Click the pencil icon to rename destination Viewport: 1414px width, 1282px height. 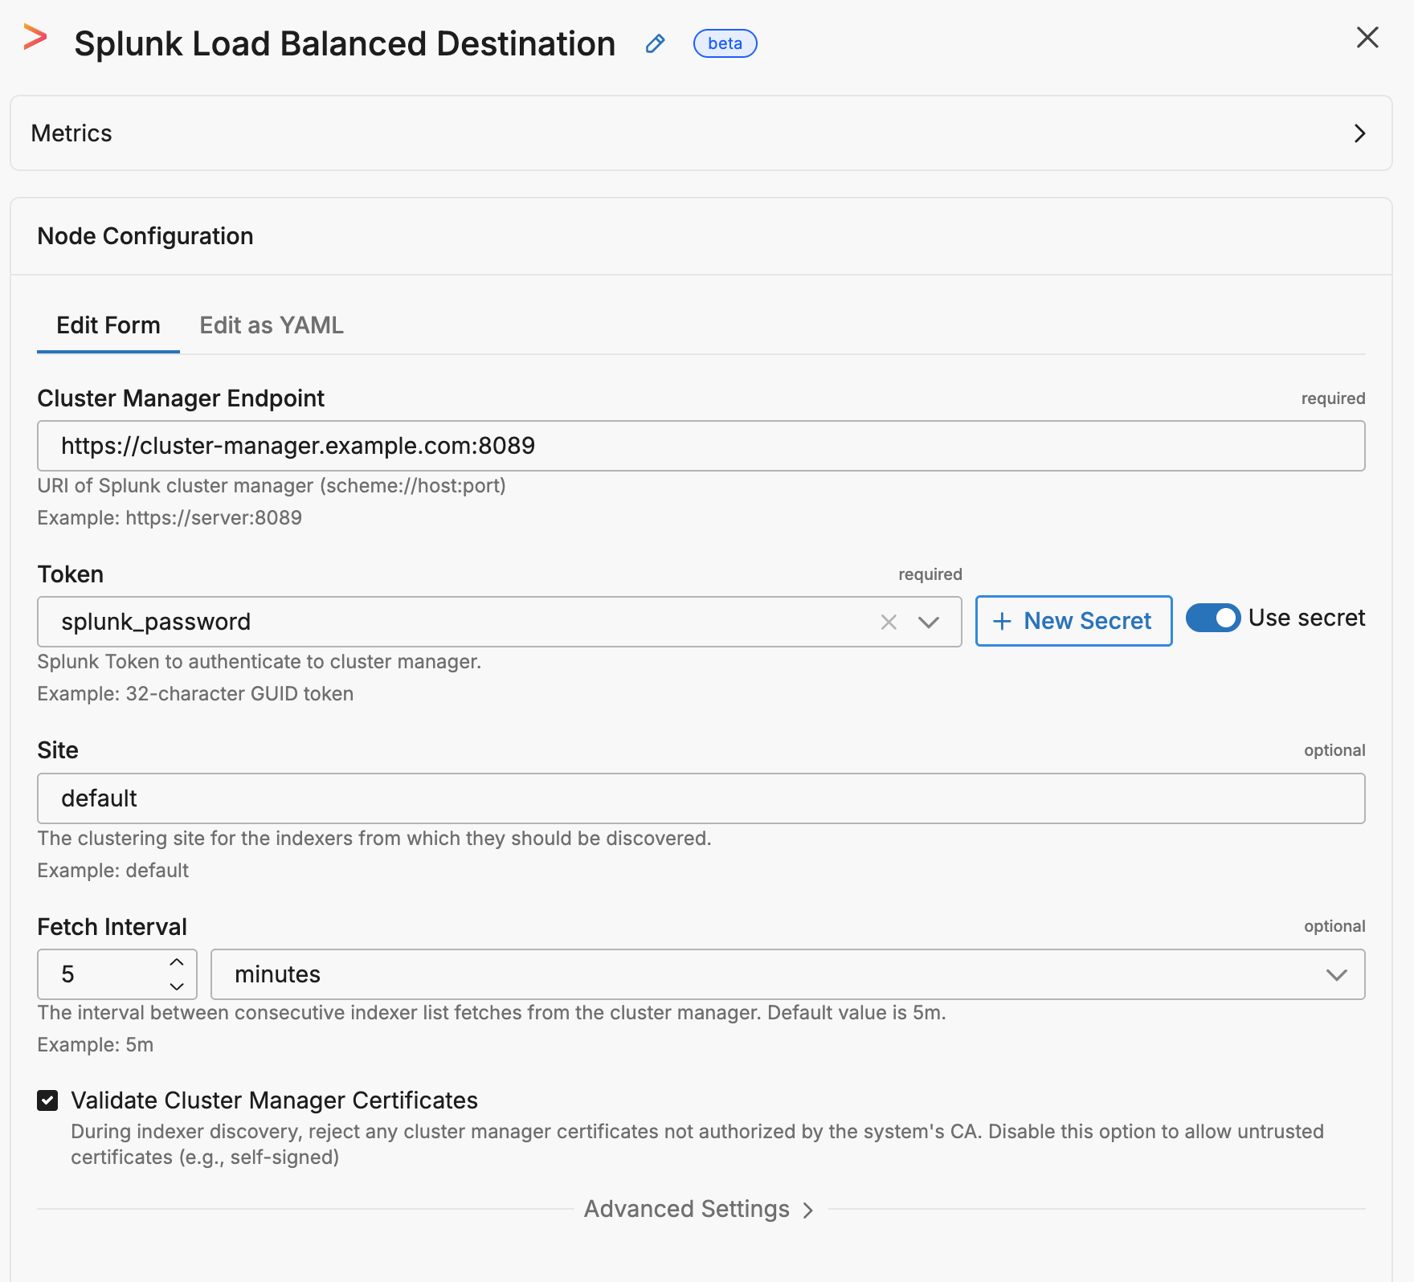click(x=655, y=43)
